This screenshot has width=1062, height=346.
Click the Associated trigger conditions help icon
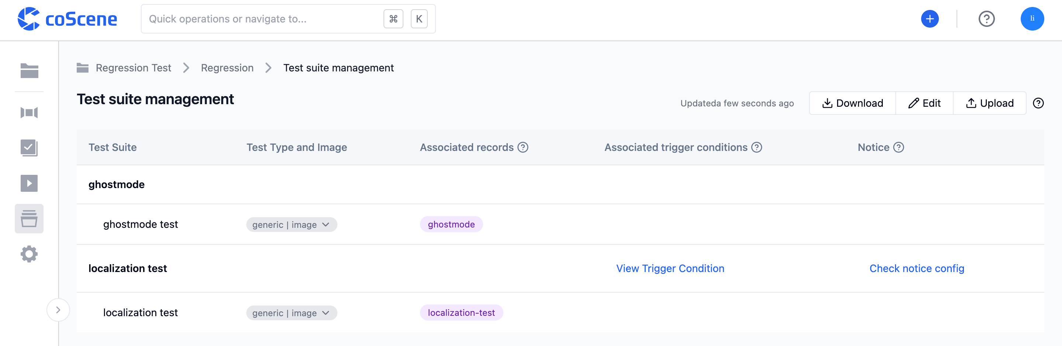click(x=757, y=147)
